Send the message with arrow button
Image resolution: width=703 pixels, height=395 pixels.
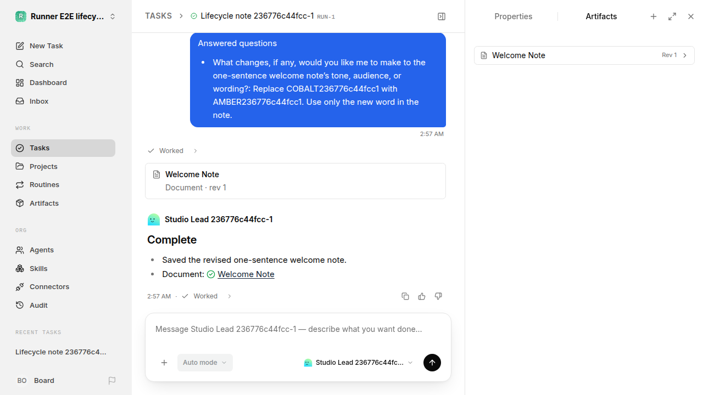pos(432,363)
